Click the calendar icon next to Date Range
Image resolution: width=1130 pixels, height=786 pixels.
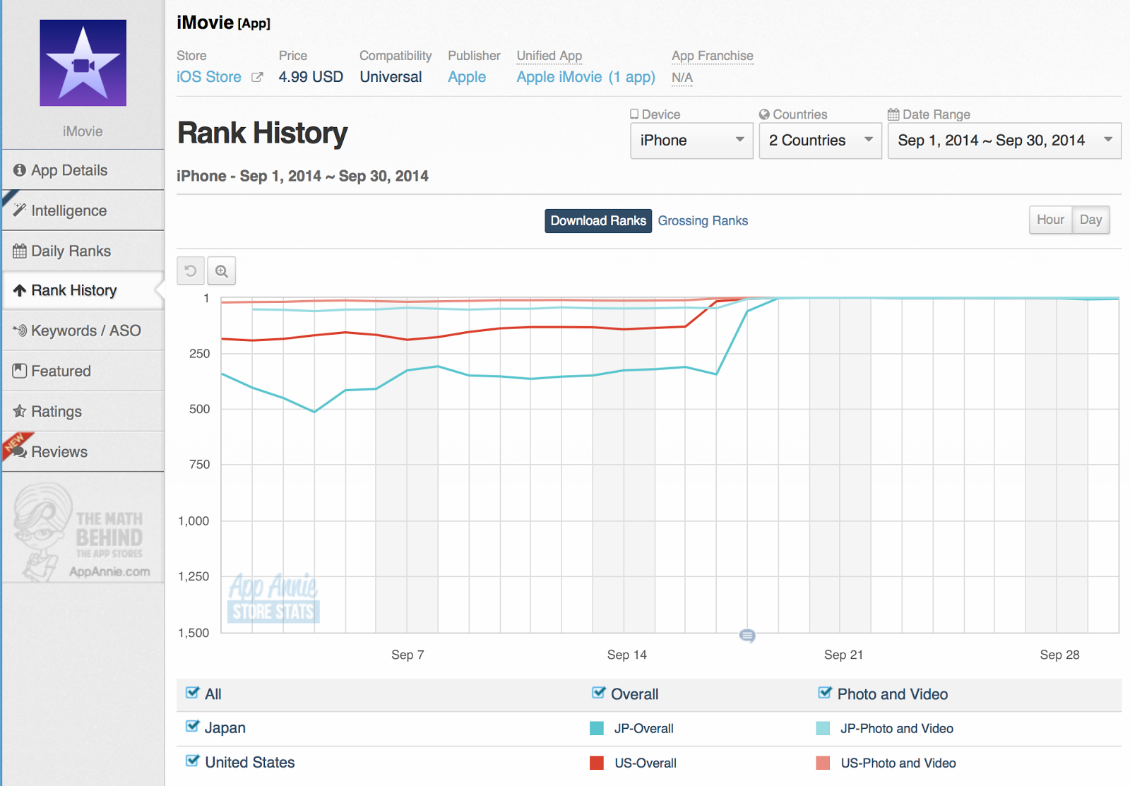(x=893, y=114)
